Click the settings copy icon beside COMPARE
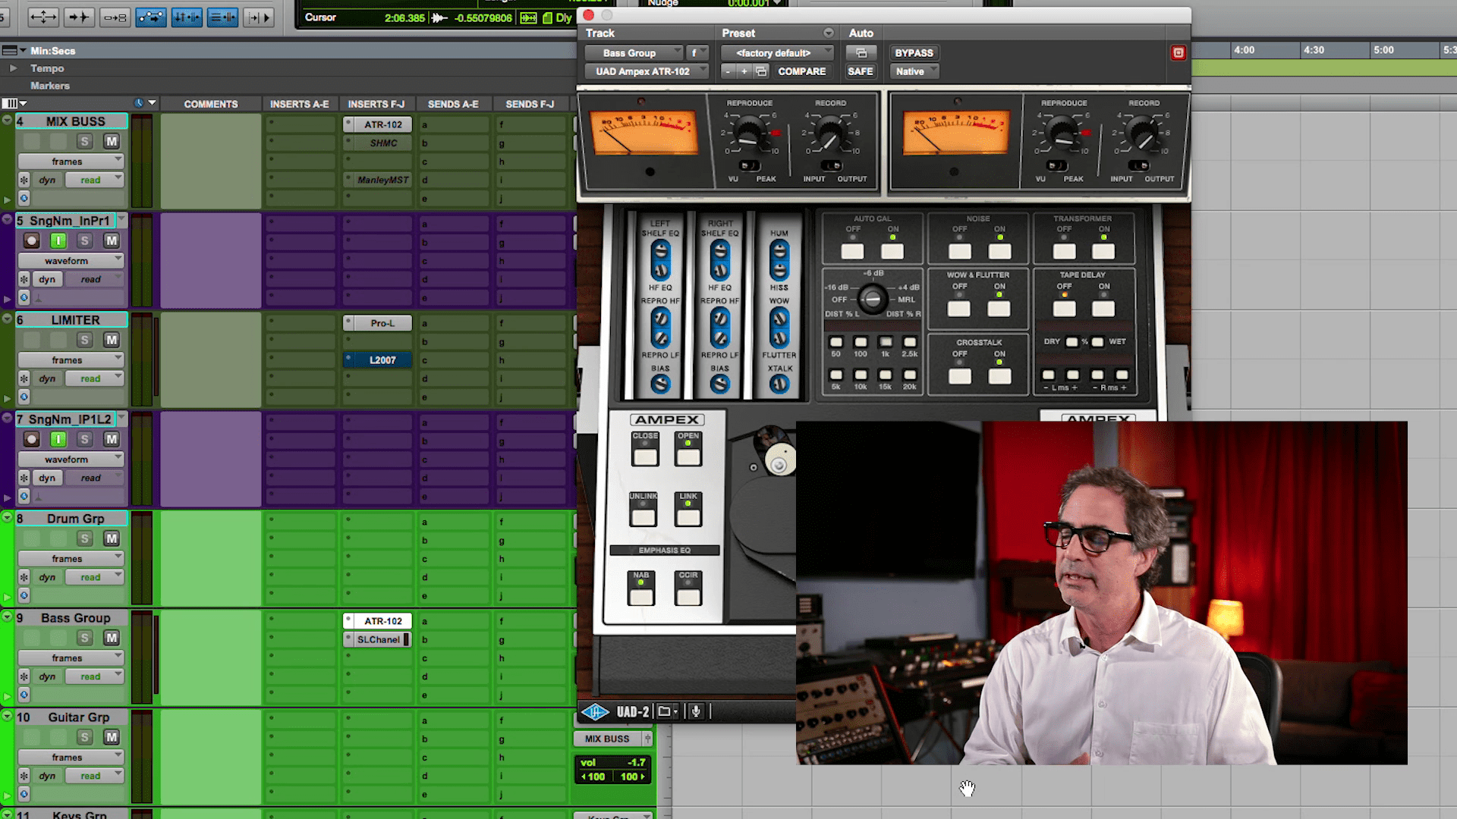The width and height of the screenshot is (1457, 819). [x=761, y=71]
